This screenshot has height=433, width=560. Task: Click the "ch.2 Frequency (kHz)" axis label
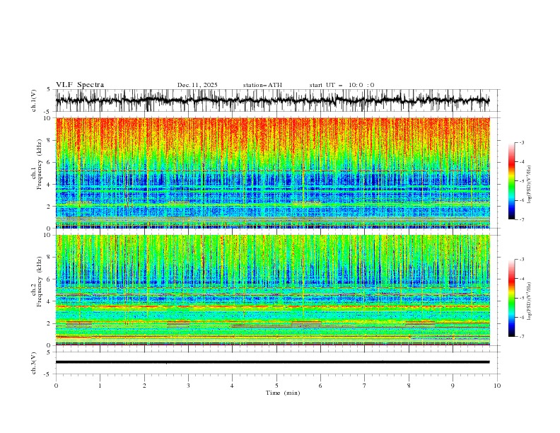tap(36, 282)
